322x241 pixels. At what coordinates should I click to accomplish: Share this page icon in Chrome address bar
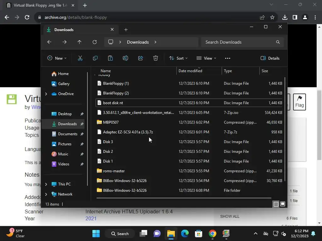pyautogui.click(x=262, y=17)
